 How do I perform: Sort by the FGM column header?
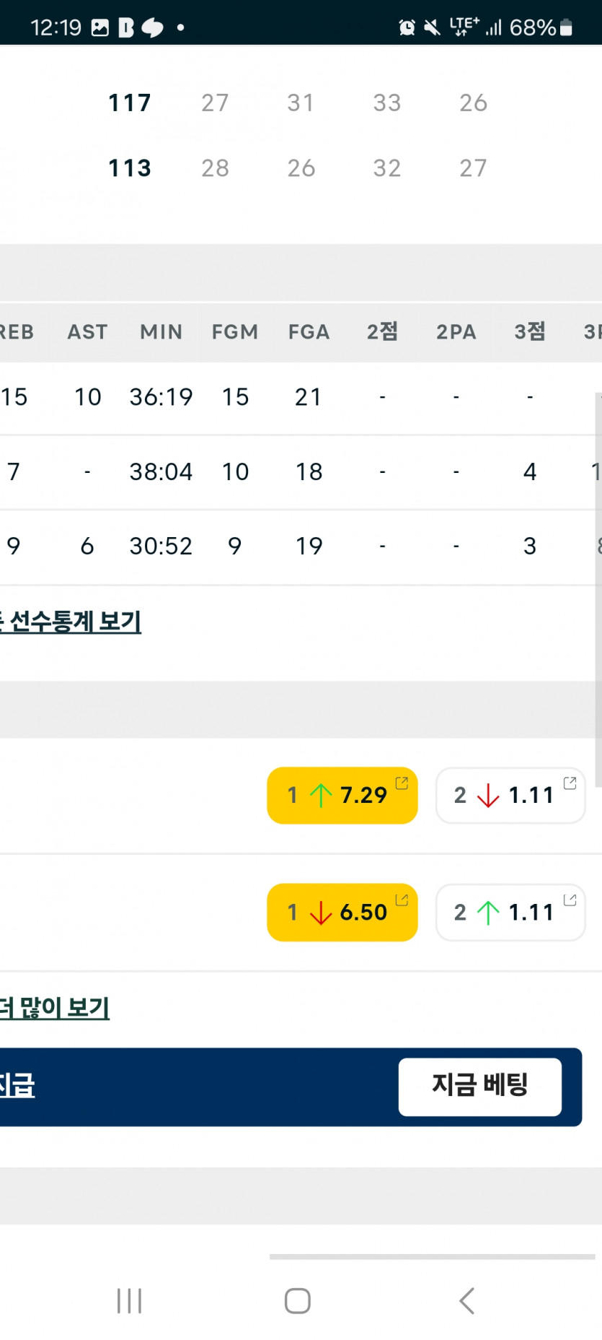click(x=234, y=331)
